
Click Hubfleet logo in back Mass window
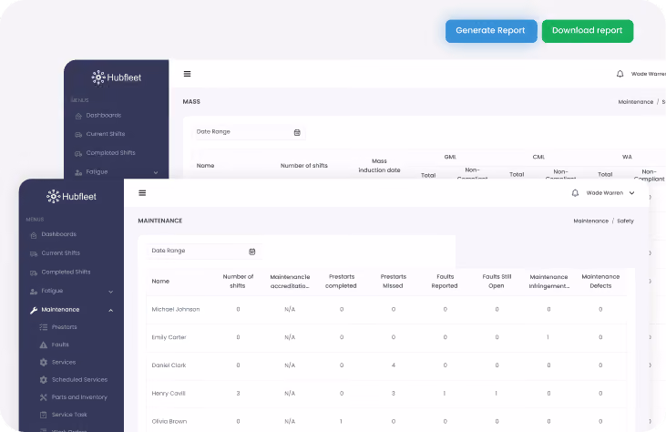117,77
